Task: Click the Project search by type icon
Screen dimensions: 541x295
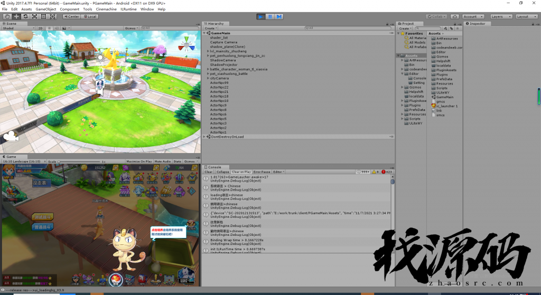Action: 445,28
